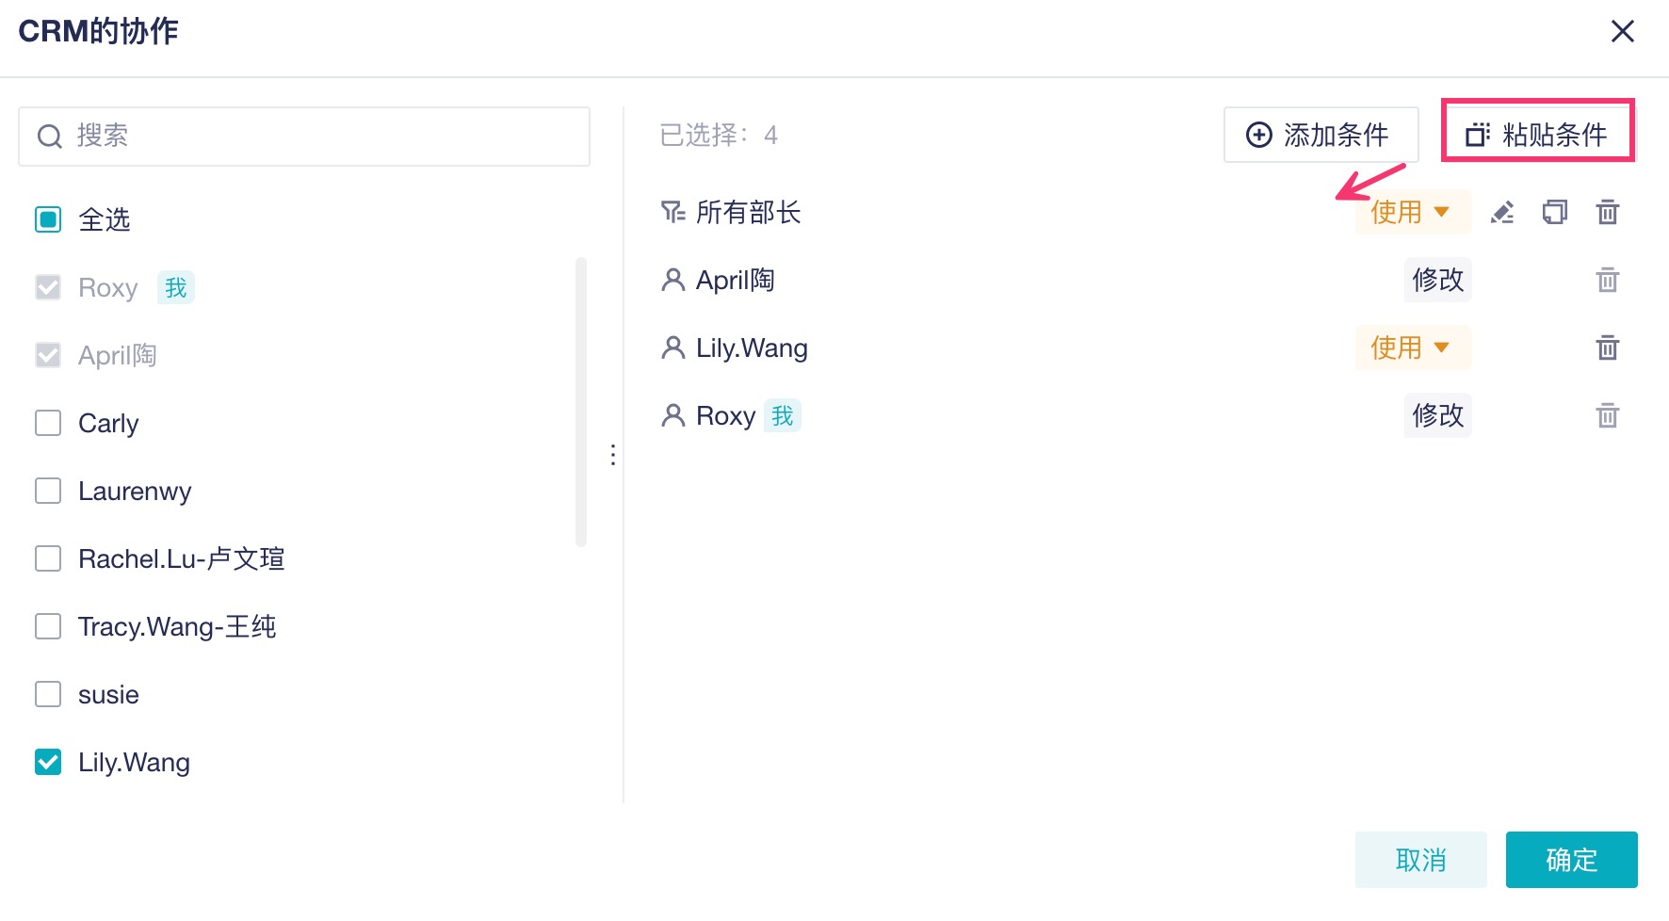The height and width of the screenshot is (921, 1669).
Task: Open 使用 permission dropdown for Lily.Wang
Action: coord(1411,347)
